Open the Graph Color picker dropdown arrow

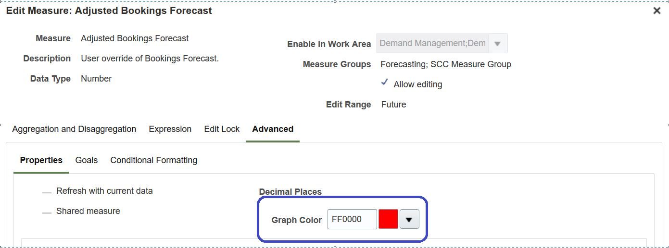(409, 219)
